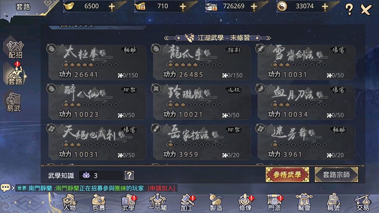This screenshot has height=213, width=379.
Task: Open the 武學 tab in bottom bar
Action: (128, 203)
